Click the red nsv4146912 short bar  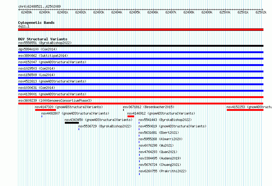[131, 116]
